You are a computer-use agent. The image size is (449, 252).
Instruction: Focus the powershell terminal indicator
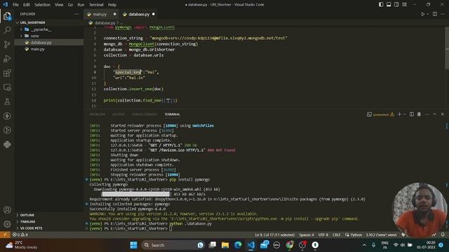(380, 114)
